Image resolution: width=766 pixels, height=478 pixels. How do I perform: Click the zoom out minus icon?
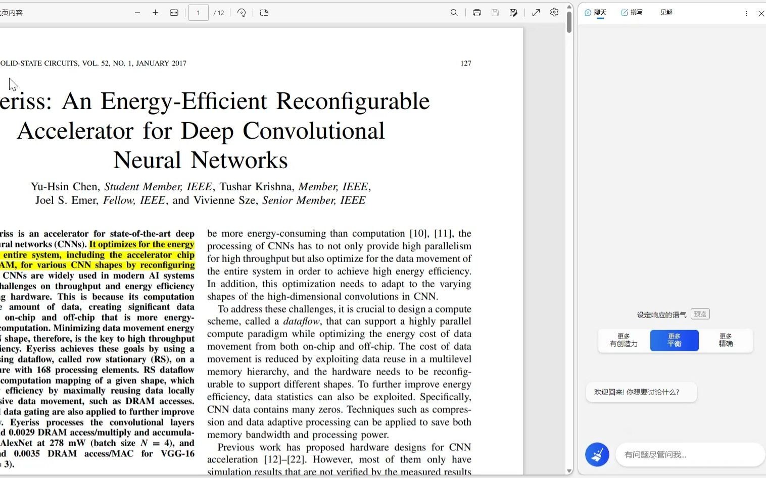click(x=137, y=13)
